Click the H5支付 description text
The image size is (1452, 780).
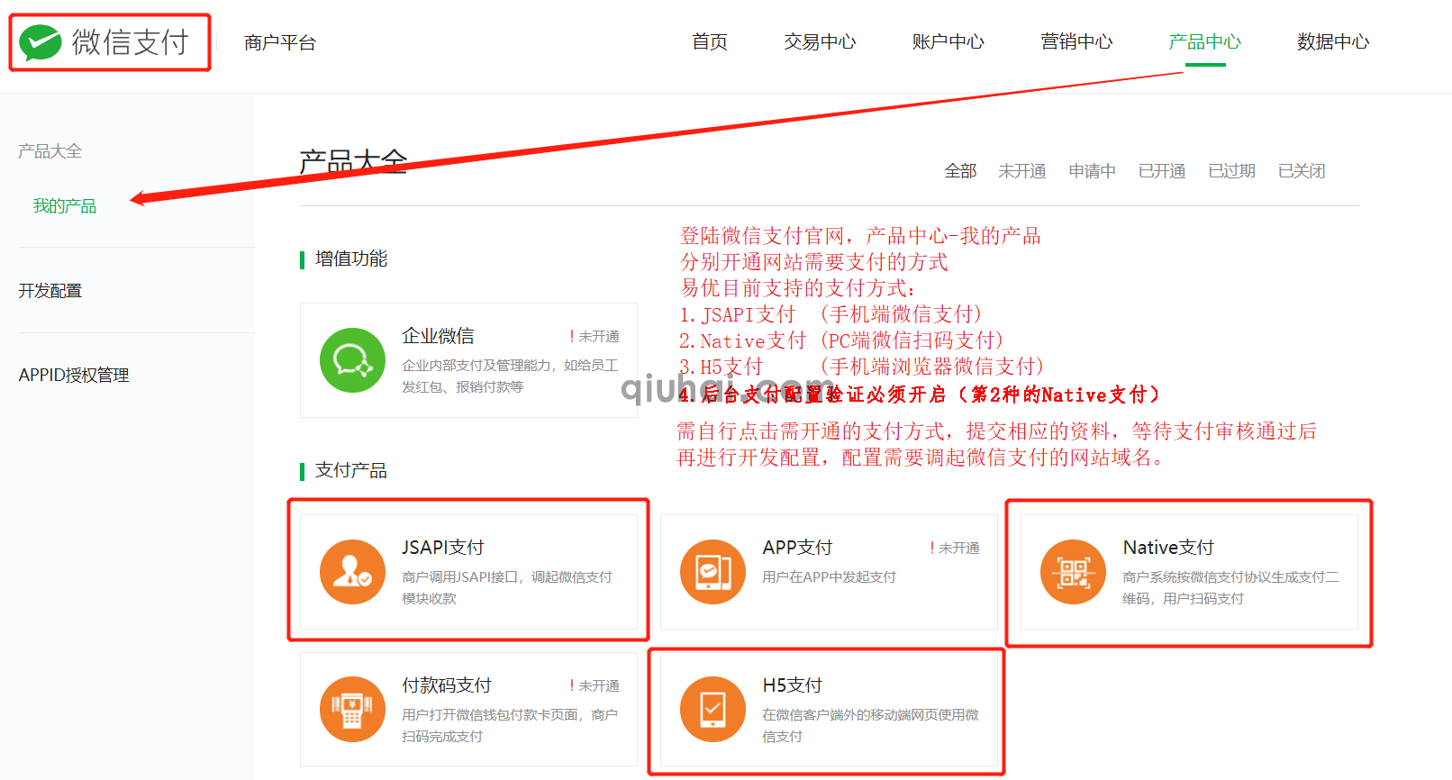(x=870, y=726)
